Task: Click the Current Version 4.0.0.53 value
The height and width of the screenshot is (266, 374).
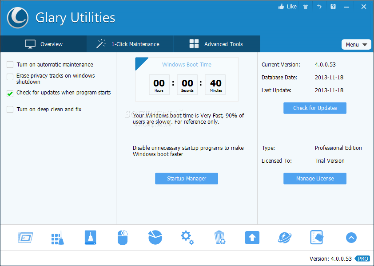Action: coord(325,65)
